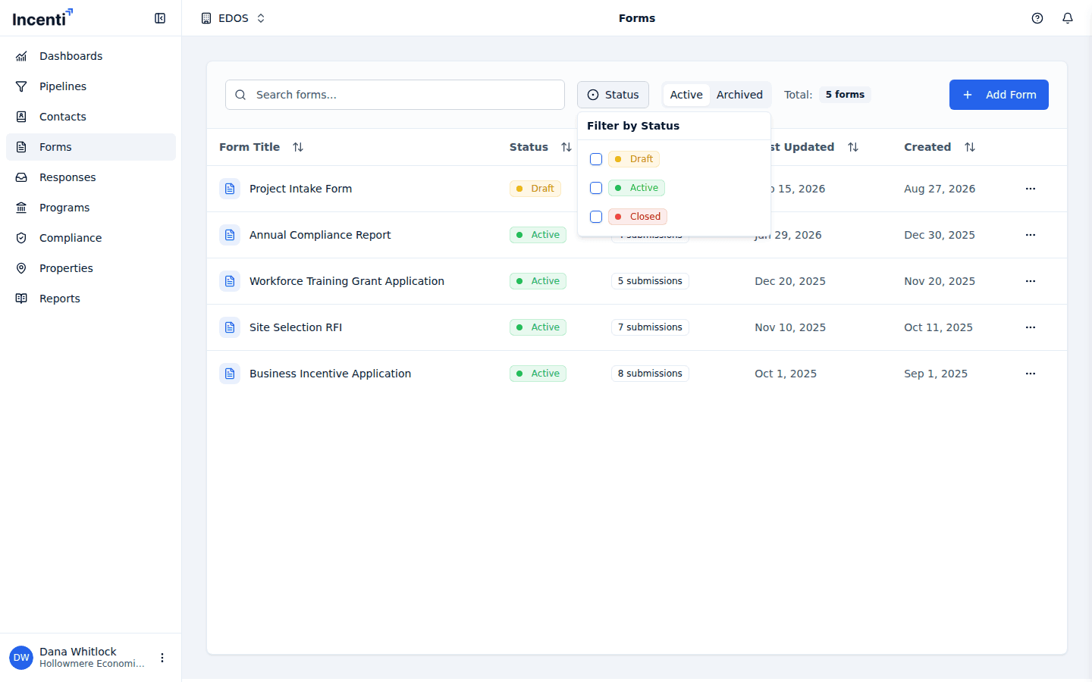Click the Incenti logo

[x=42, y=18]
